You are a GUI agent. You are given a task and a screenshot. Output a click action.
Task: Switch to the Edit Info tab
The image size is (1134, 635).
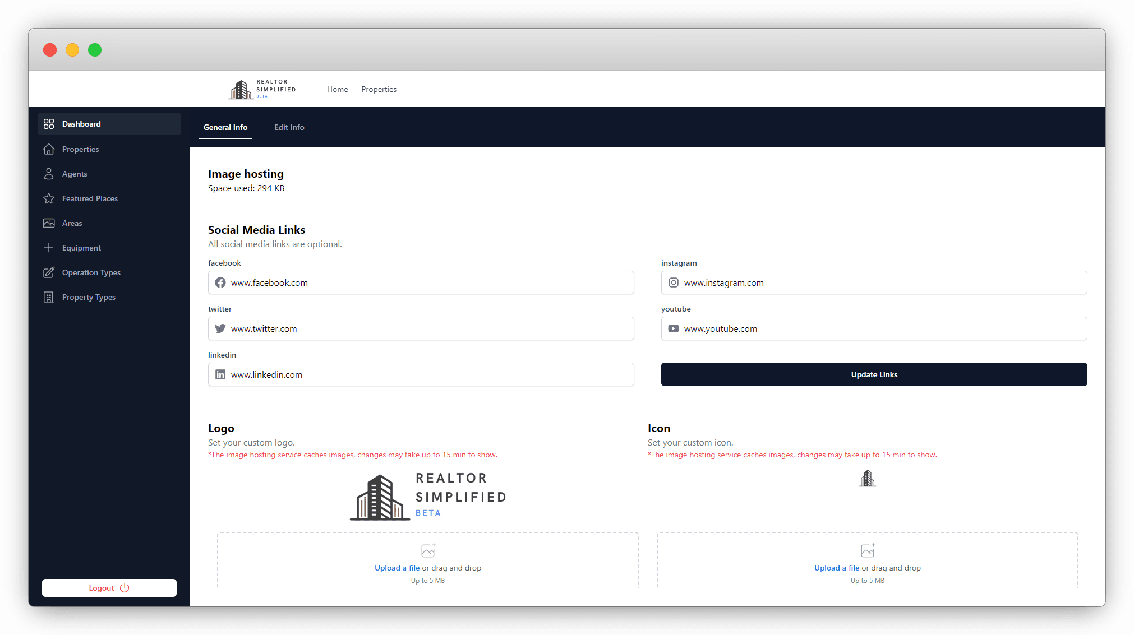288,127
